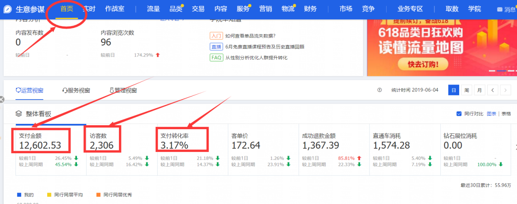The height and width of the screenshot is (204, 517).
Task: Toggle 同行同层优秀 orange legend swatch
Action: point(98,195)
